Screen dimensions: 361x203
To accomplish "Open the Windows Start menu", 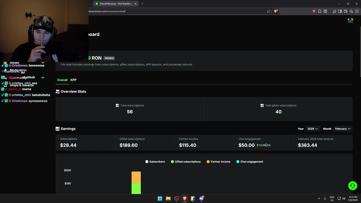I will [x=160, y=198].
